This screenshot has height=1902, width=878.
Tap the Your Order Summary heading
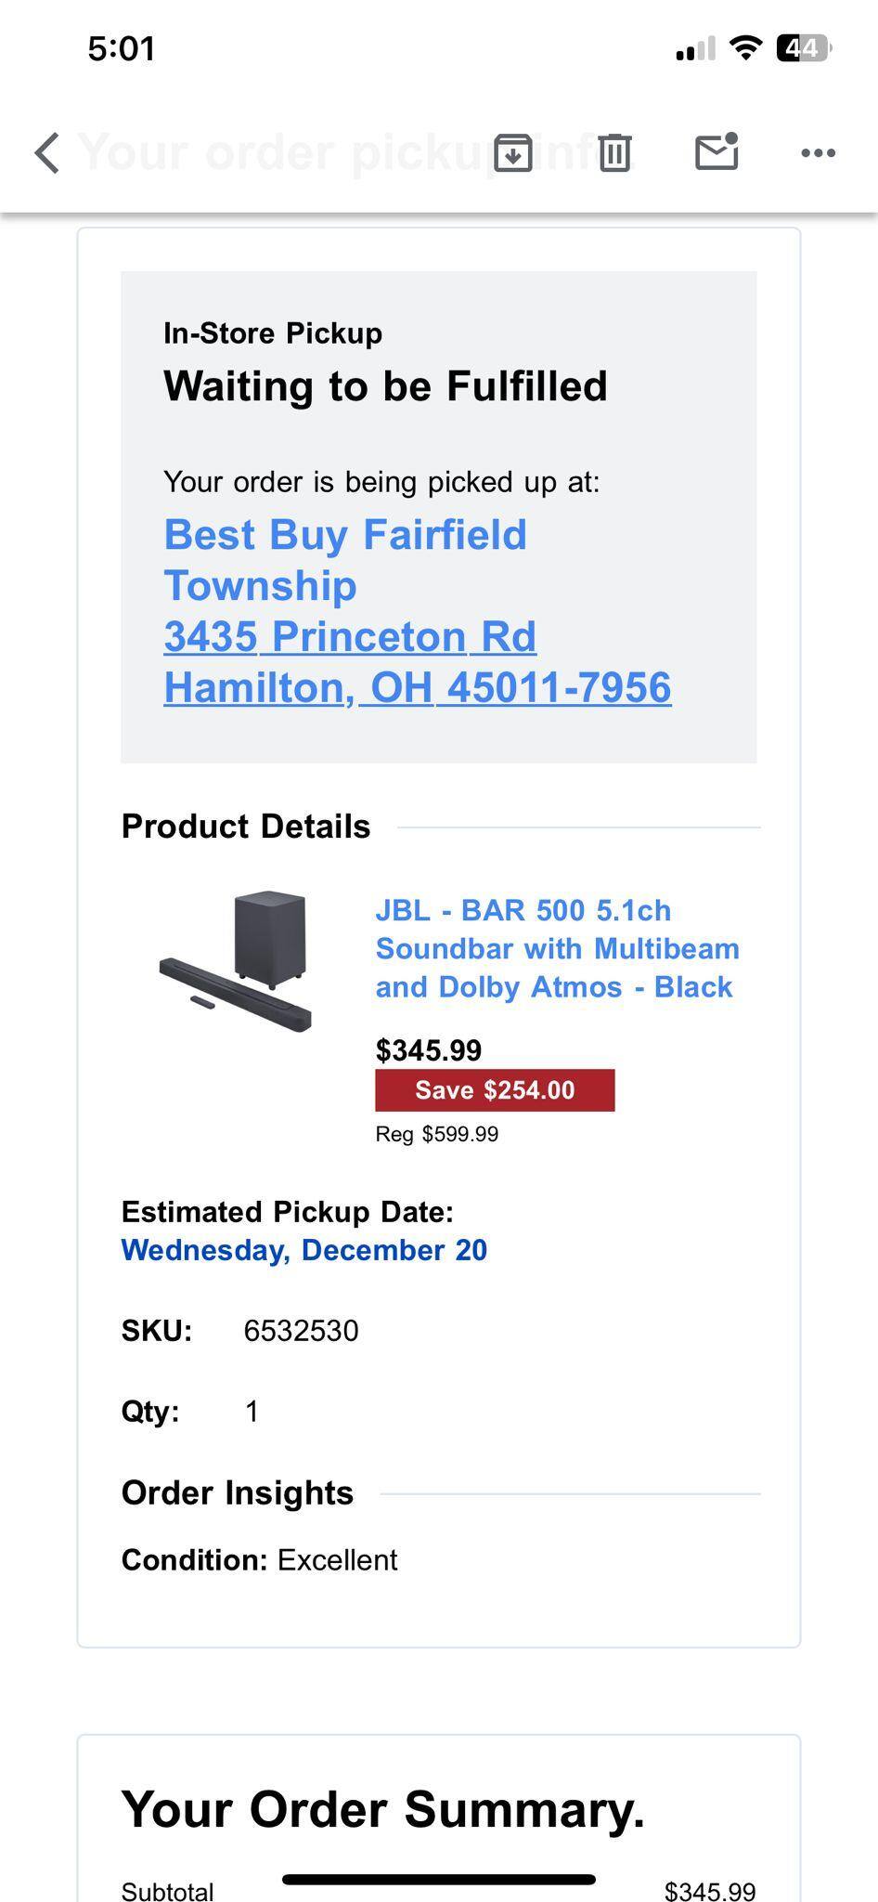[382, 1809]
